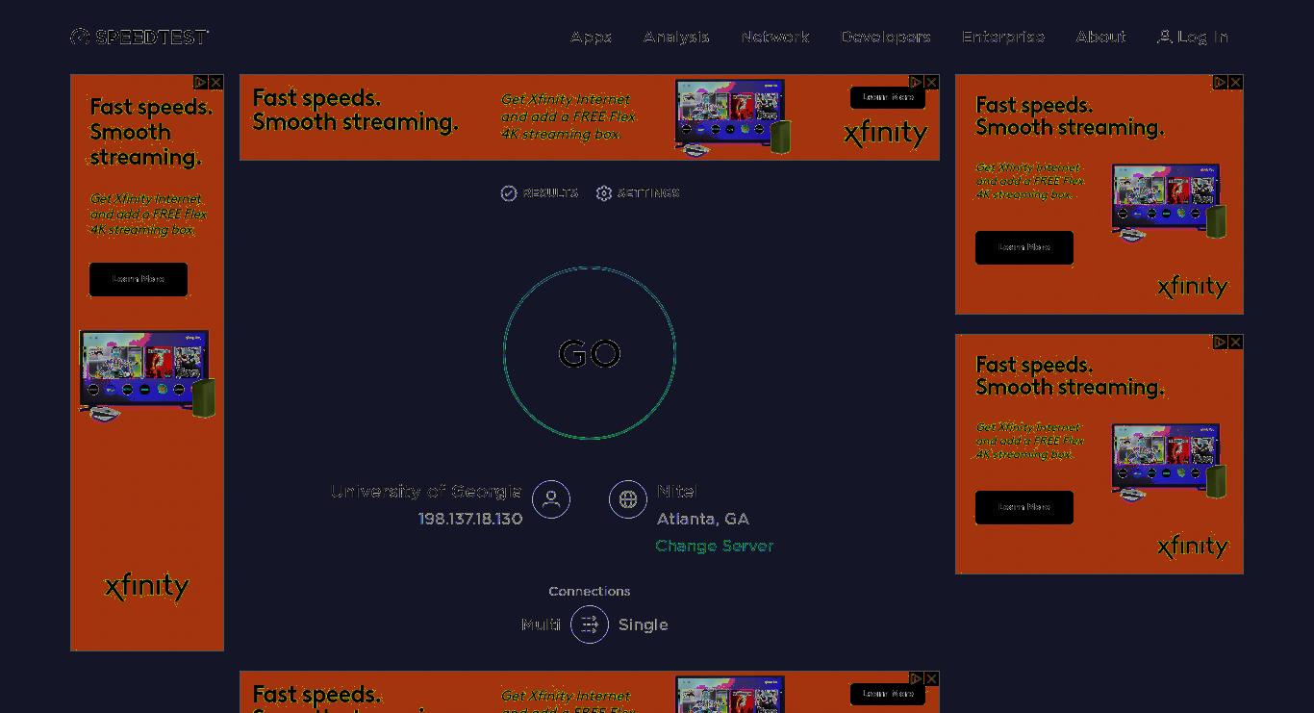This screenshot has width=1314, height=713.
Task: Click the Nitel server name
Action: pos(677,492)
